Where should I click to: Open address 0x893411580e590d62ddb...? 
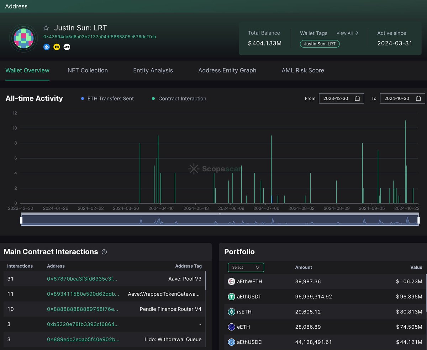[x=82, y=294]
